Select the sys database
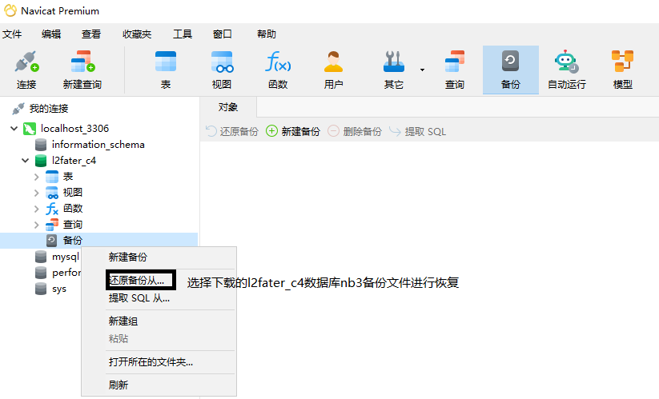This screenshot has height=399, width=659. [x=59, y=289]
